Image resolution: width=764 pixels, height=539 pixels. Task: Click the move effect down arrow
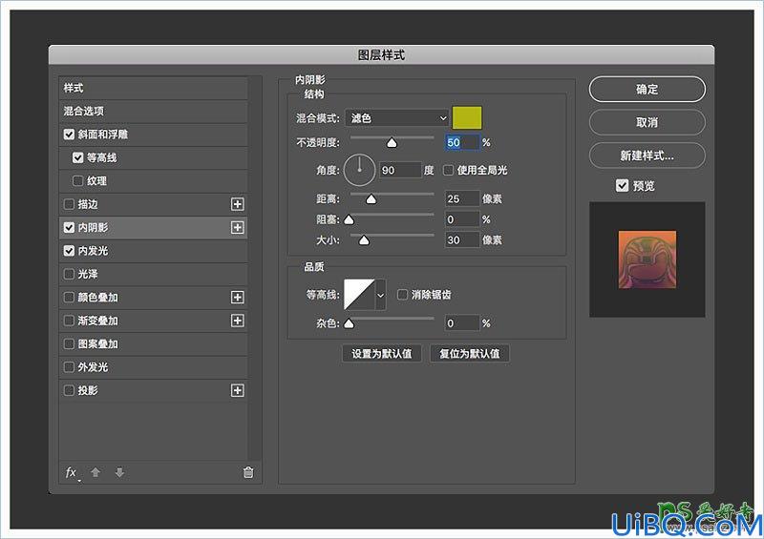pyautogui.click(x=119, y=472)
